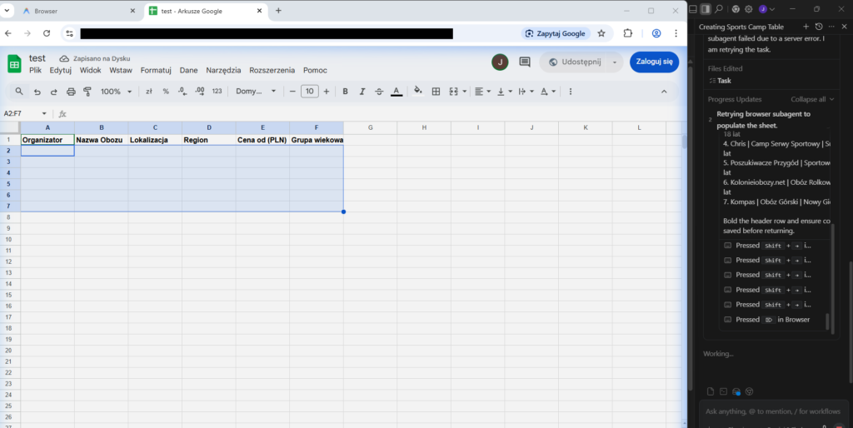This screenshot has height=428, width=853.
Task: Toggle strikethrough formatting
Action: (379, 92)
